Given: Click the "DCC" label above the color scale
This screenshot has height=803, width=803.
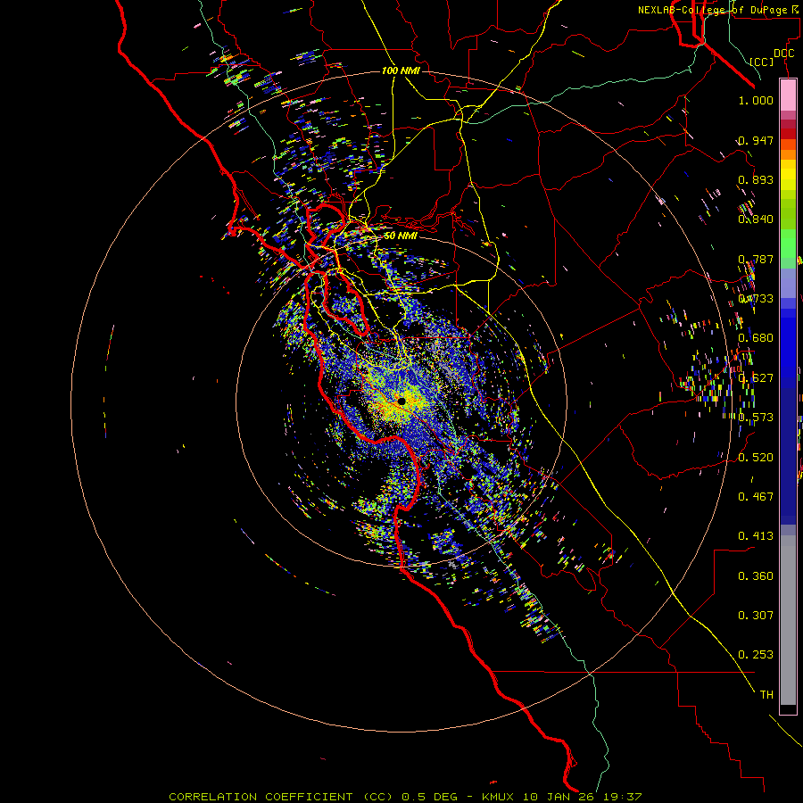Looking at the screenshot, I should [783, 54].
